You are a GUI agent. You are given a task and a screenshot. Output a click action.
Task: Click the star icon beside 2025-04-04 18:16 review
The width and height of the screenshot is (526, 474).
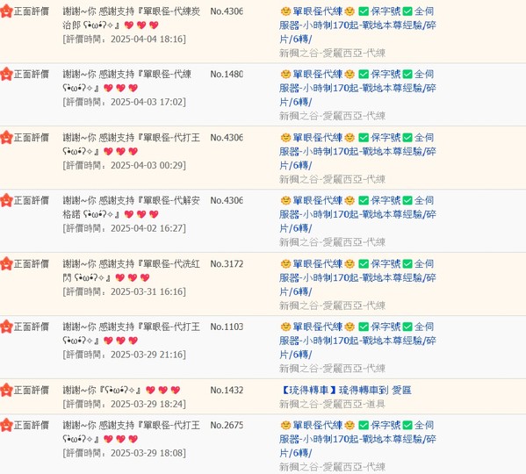6,11
